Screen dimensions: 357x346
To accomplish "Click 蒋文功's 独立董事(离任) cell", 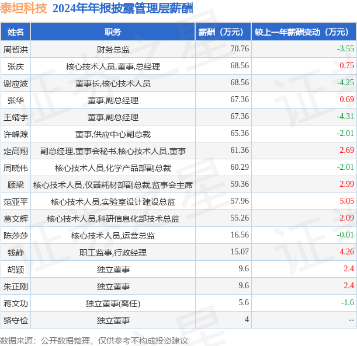I will (113, 303).
